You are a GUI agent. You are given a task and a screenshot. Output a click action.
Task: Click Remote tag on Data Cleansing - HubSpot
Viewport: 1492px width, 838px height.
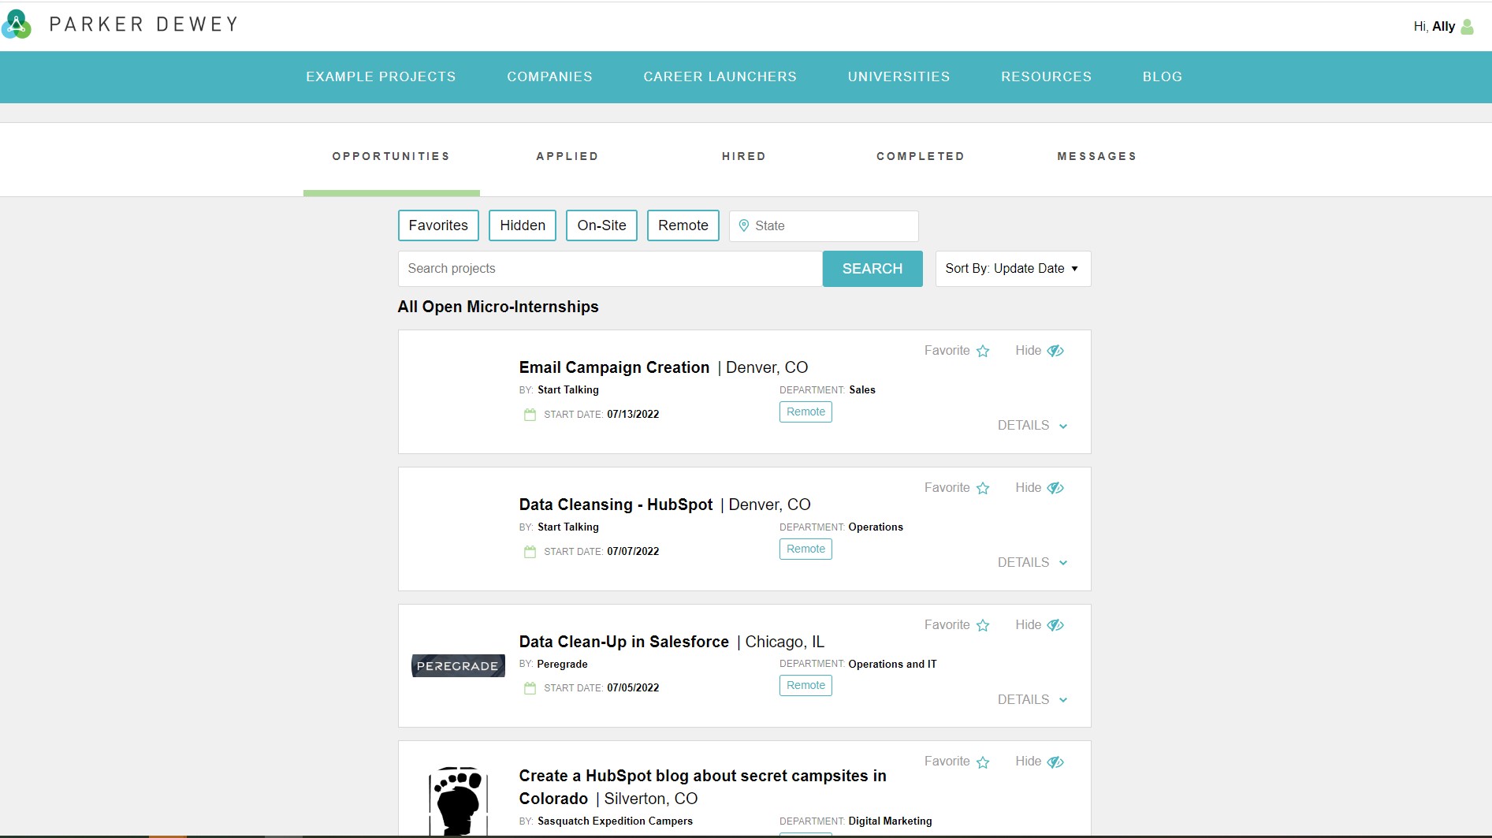[806, 549]
